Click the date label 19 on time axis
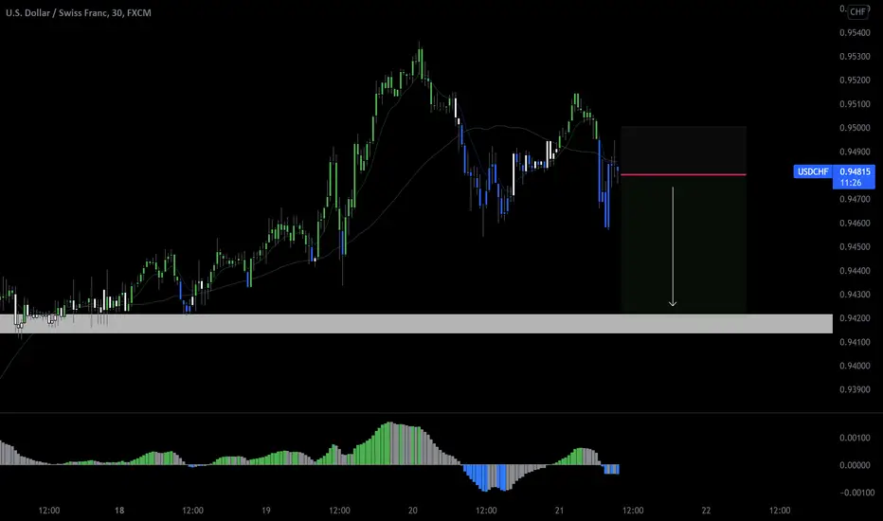 [266, 511]
